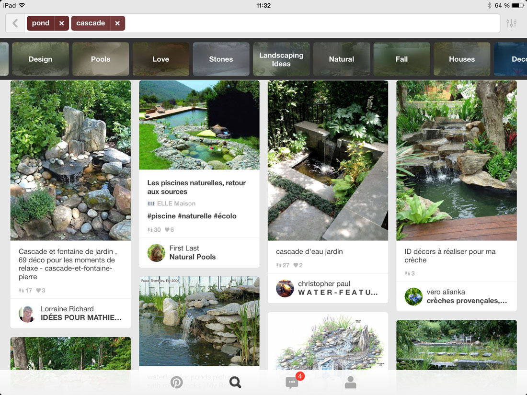This screenshot has width=527, height=395.
Task: Open Lorraine Richard's 'IDÉES POUR MATHIE...' board
Action: (x=81, y=317)
